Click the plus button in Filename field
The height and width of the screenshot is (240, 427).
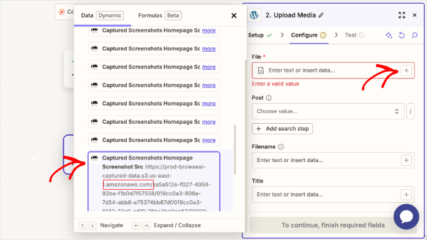pyautogui.click(x=406, y=160)
